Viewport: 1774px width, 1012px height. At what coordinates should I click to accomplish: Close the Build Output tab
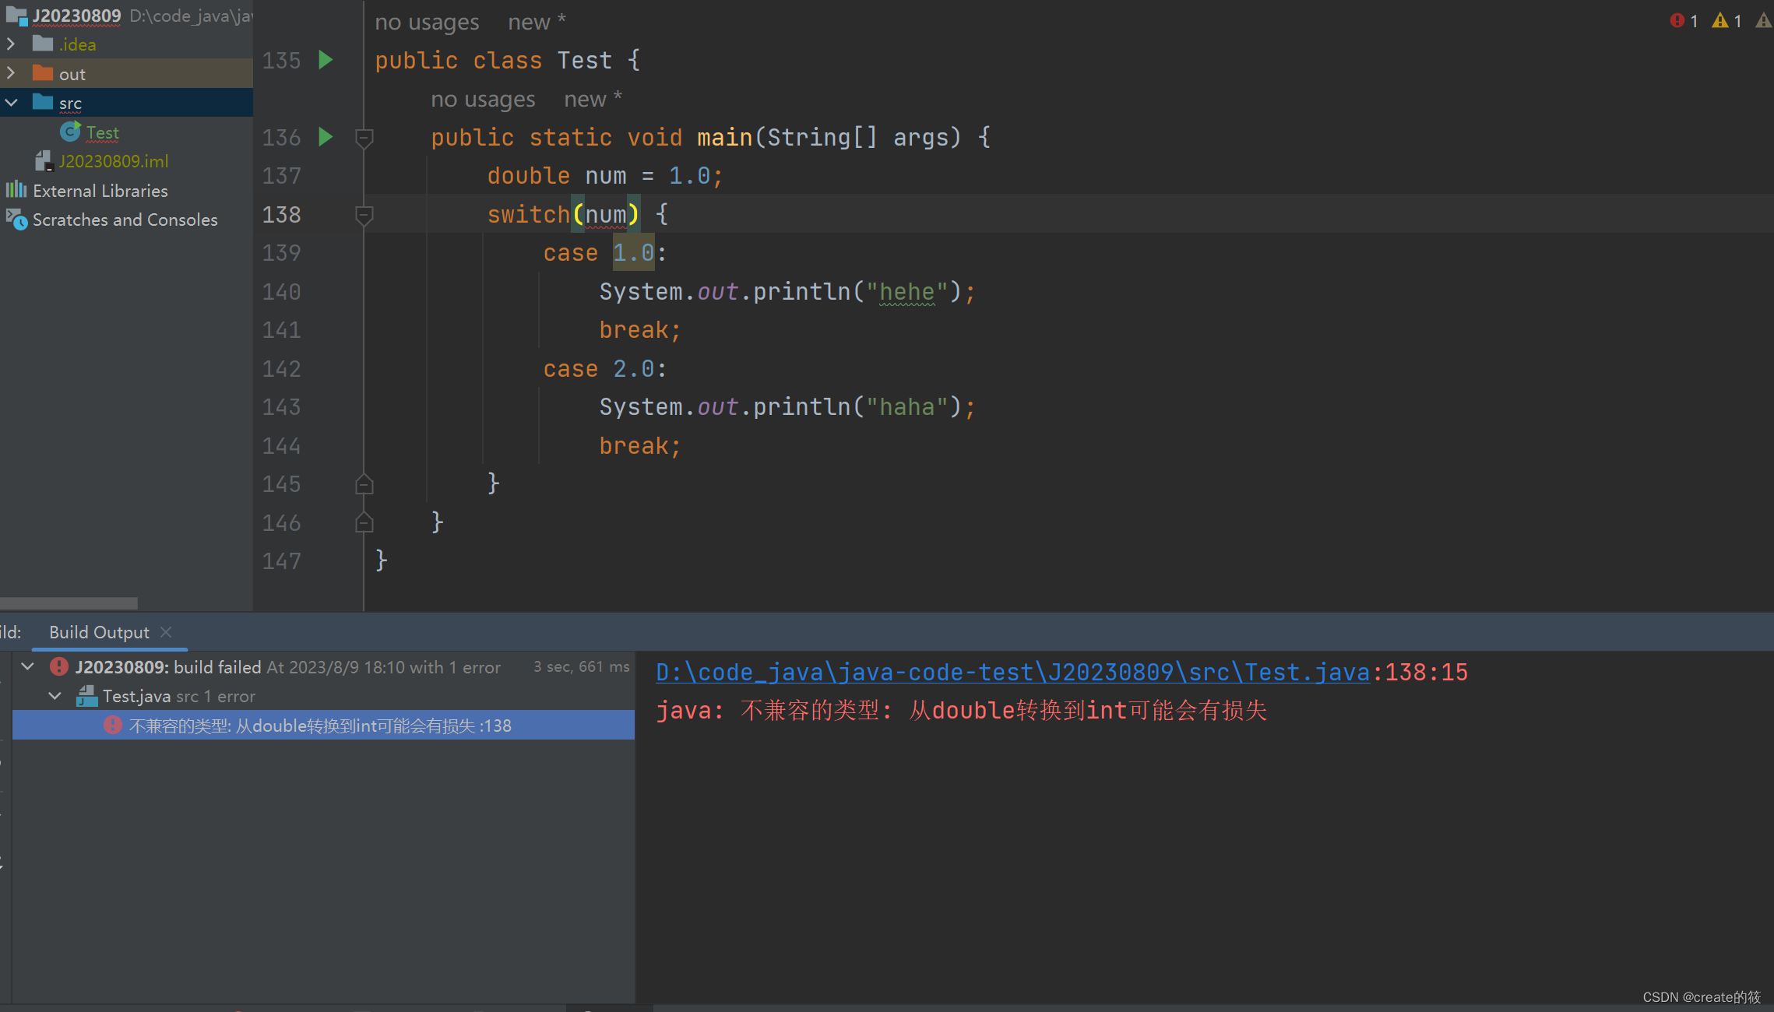click(166, 632)
